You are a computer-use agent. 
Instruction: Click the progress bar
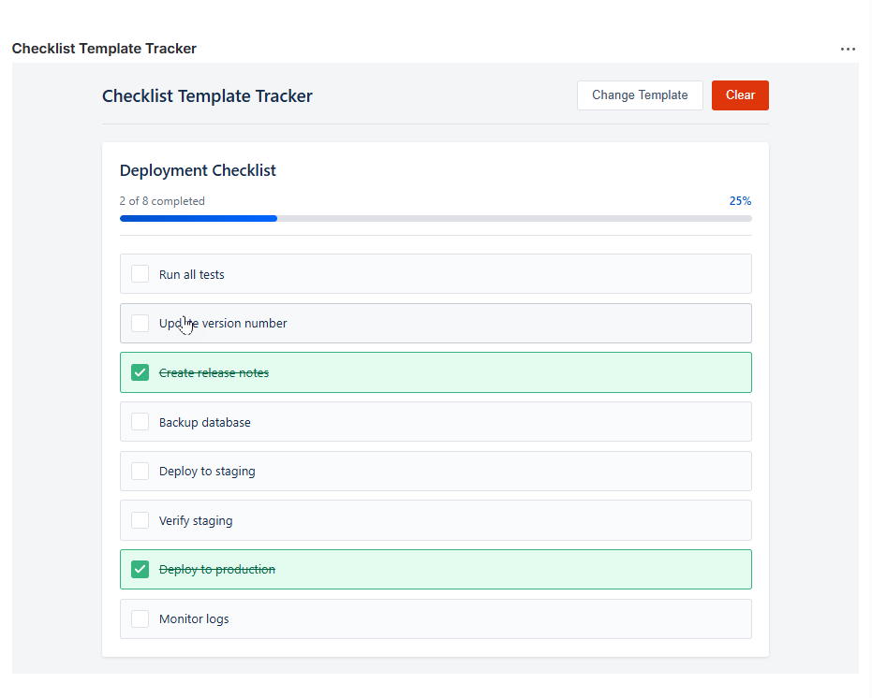[436, 218]
